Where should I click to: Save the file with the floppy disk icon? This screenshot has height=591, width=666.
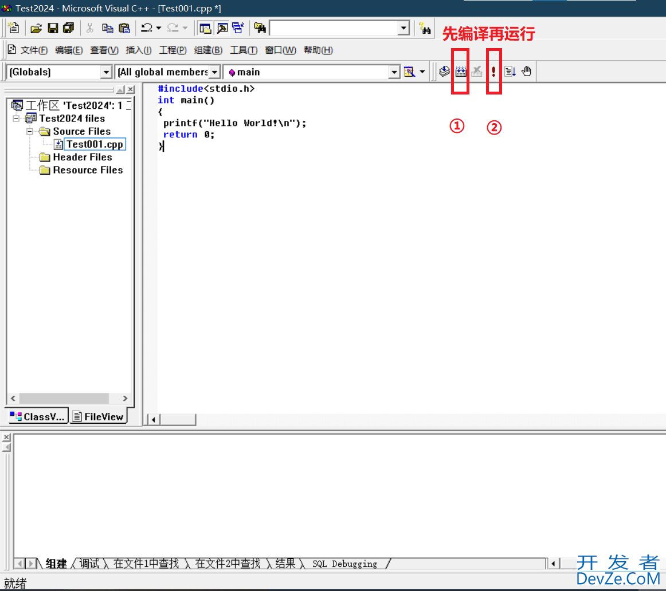53,29
